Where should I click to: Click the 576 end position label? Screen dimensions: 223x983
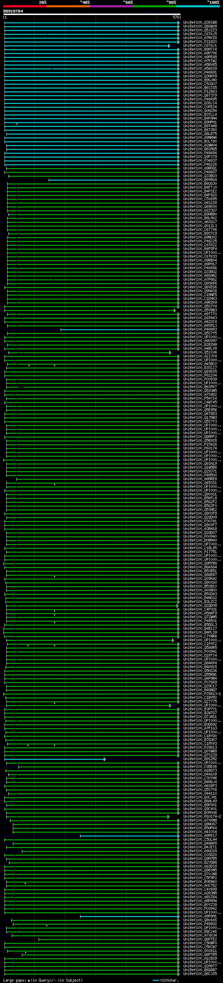tap(176, 17)
